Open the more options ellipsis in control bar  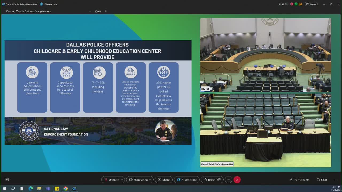(228, 180)
